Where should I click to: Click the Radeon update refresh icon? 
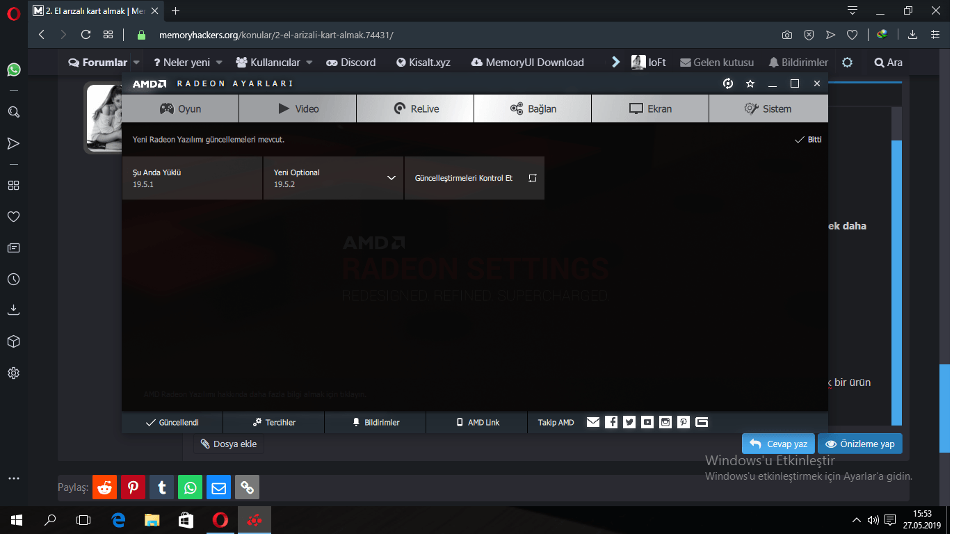pos(728,83)
